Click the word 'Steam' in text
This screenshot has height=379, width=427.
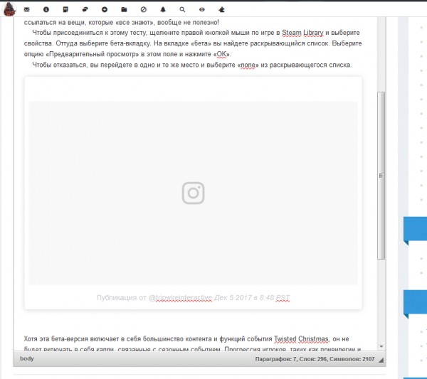(291, 33)
